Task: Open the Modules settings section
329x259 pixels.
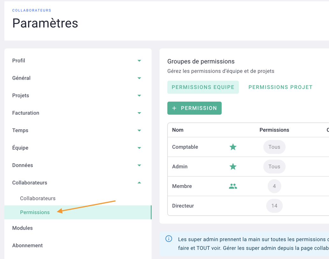Action: [22, 228]
